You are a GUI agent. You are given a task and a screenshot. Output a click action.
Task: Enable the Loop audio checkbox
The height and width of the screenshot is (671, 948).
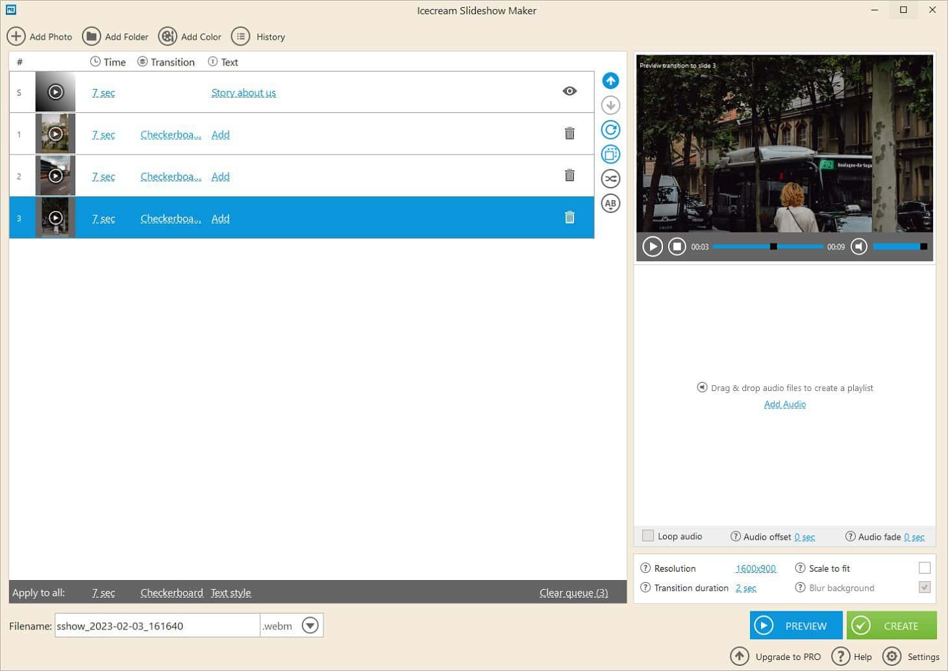coord(648,536)
